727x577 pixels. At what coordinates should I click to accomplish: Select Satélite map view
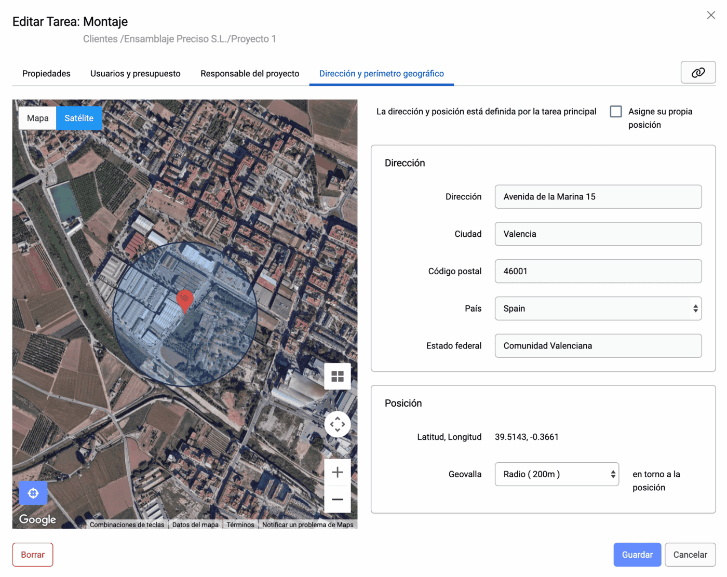tap(79, 118)
